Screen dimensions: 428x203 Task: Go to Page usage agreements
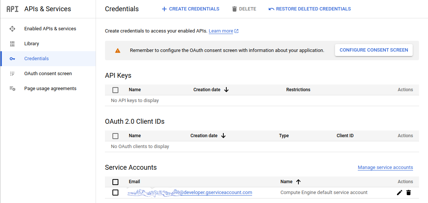pyautogui.click(x=50, y=89)
